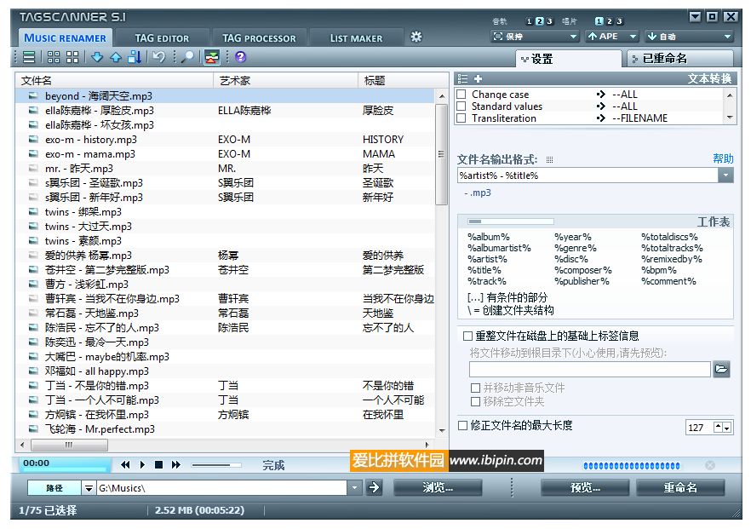Image resolution: width=751 pixels, height=529 pixels.
Task: Click the green-red arrows toolbar icon
Action: [211, 58]
